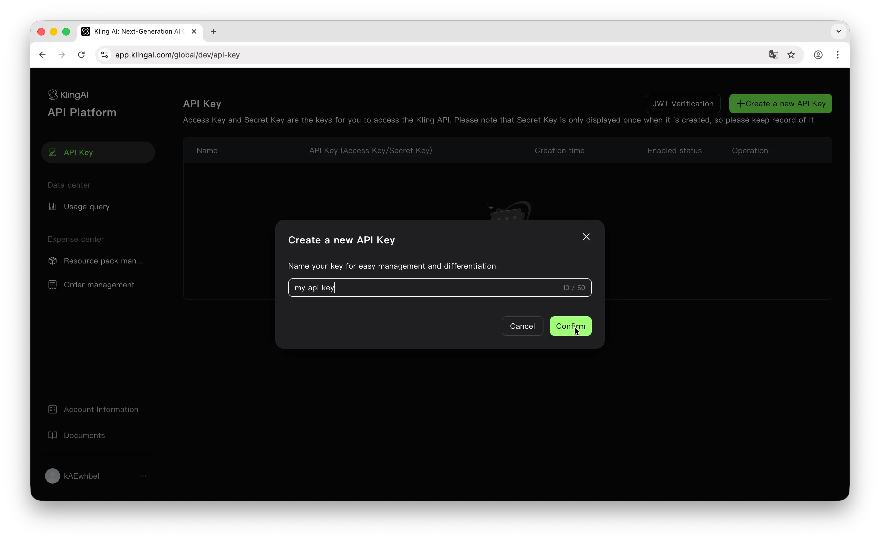Open Order management in the sidebar

tap(99, 284)
